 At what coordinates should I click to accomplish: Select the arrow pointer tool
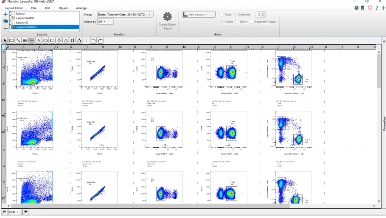point(5,40)
